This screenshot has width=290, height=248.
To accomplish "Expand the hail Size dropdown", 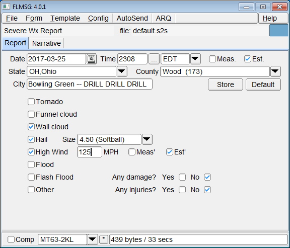I will [147, 139].
